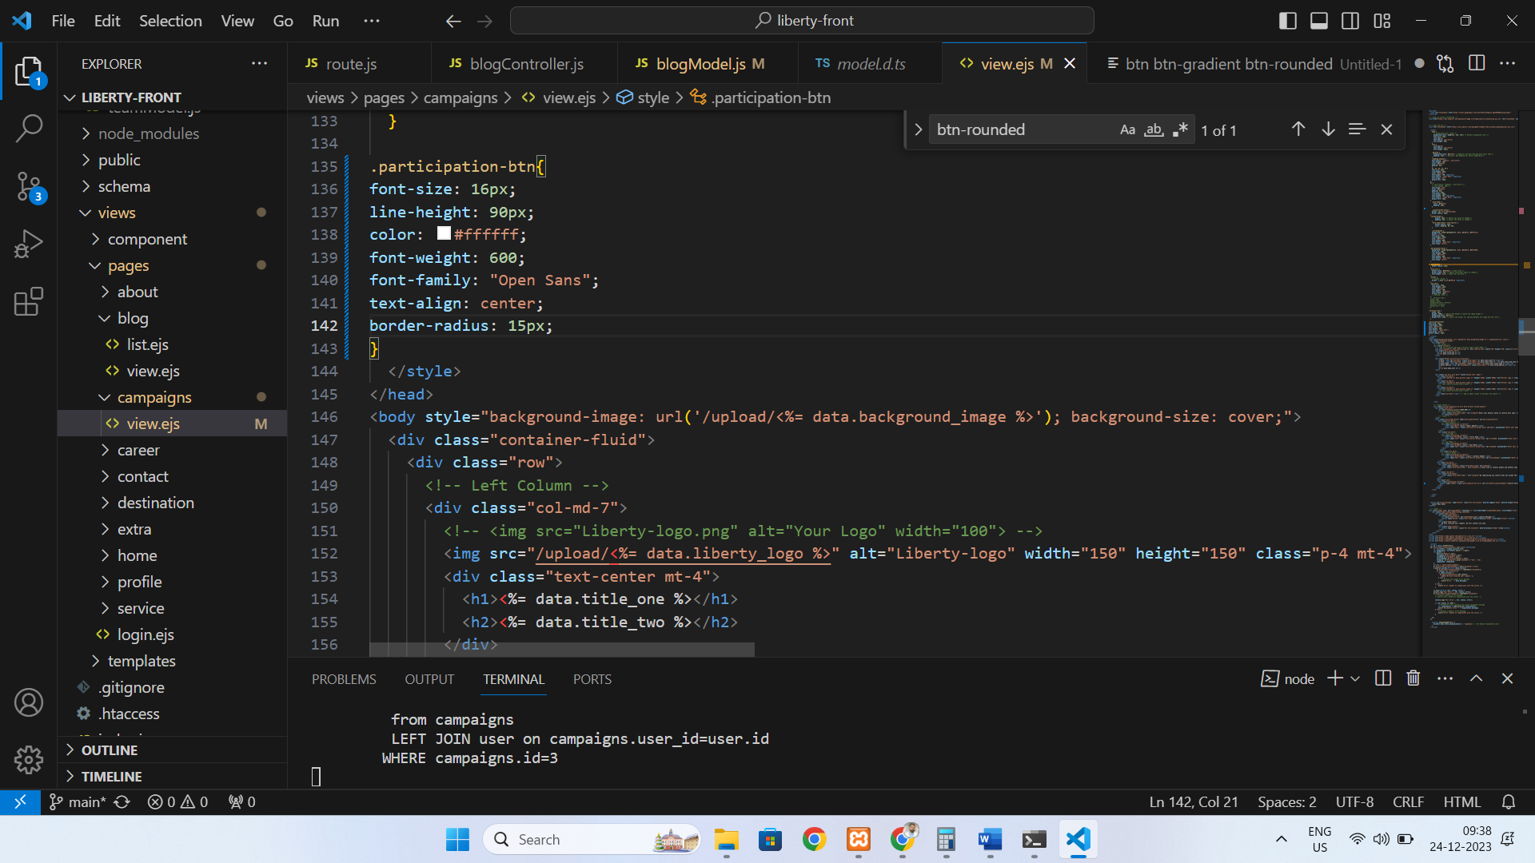Image resolution: width=1535 pixels, height=863 pixels.
Task: Toggle Use Regular Expression in find
Action: (1180, 129)
